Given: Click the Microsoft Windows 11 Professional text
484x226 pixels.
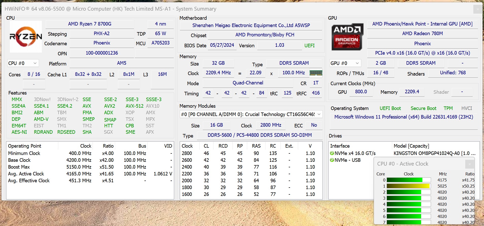Looking at the screenshot, I should (403, 117).
